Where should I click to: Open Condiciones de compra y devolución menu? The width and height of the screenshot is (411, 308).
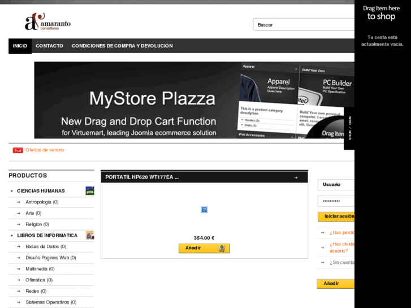(x=122, y=46)
